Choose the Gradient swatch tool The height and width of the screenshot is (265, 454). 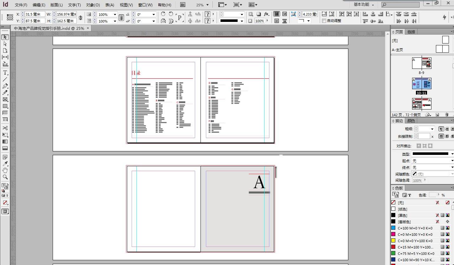5,142
